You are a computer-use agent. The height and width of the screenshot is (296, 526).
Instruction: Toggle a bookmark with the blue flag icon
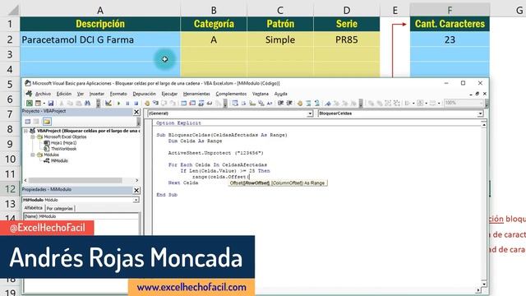coord(328,103)
